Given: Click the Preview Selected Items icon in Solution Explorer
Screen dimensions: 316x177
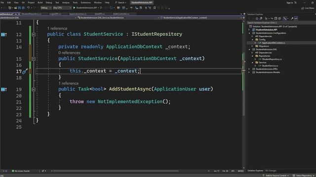Looking at the screenshot, I should pos(296,19).
